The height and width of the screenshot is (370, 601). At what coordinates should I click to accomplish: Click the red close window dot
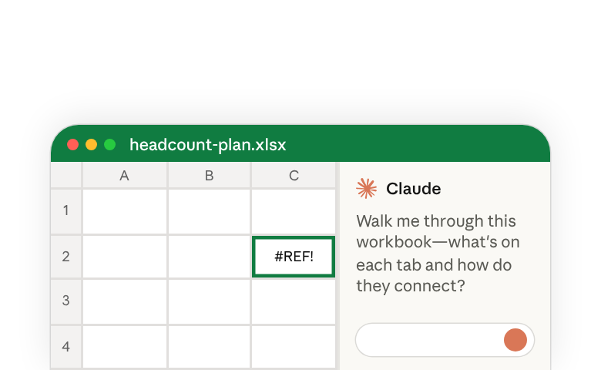(73, 145)
